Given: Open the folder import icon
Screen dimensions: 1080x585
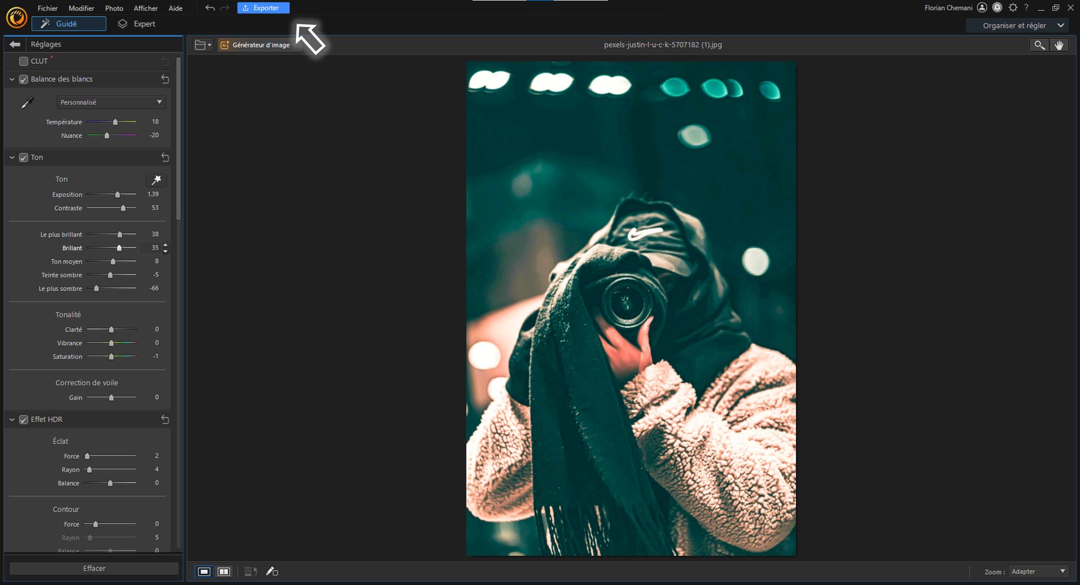Looking at the screenshot, I should tap(200, 45).
